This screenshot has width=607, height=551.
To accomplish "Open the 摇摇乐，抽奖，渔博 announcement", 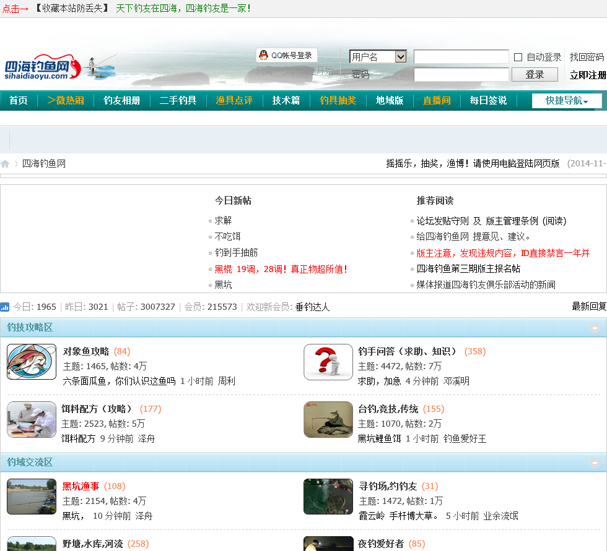I will 473,164.
